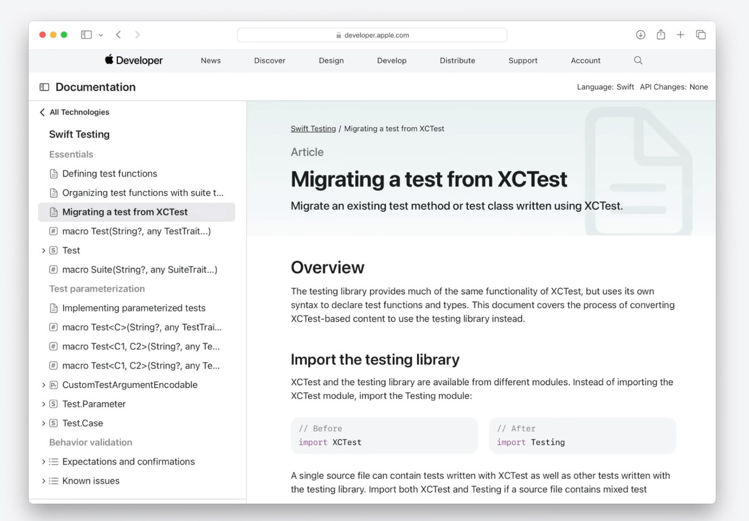Click the 'import XCTest' code block
Viewport: 749px width, 521px height.
click(384, 435)
